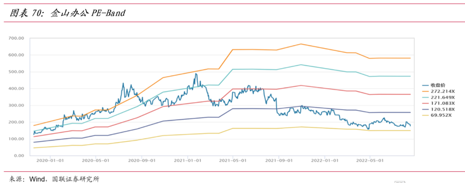Click the x-axis date 2022-01-01
The image size is (465, 183).
(x=325, y=161)
